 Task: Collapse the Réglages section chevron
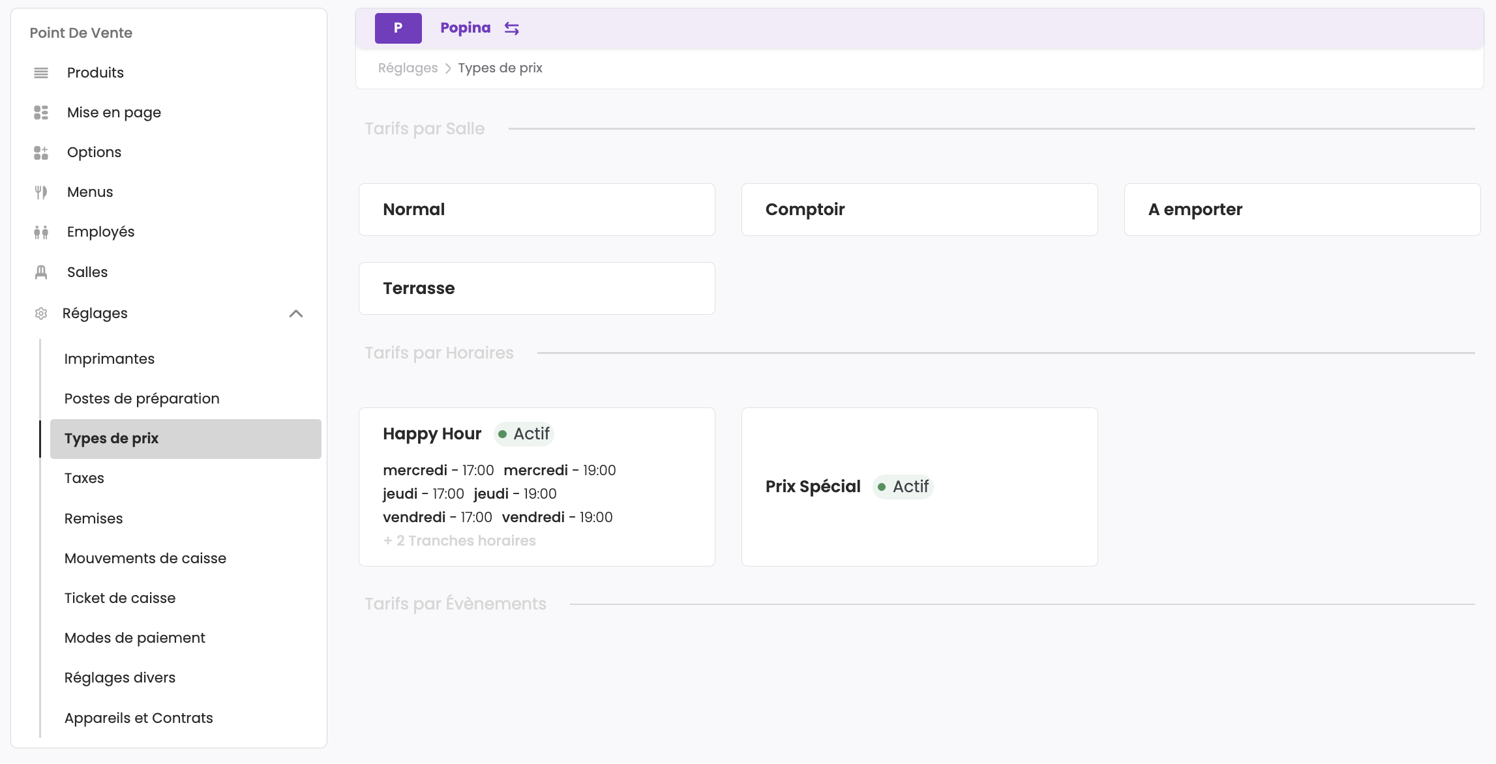point(296,314)
